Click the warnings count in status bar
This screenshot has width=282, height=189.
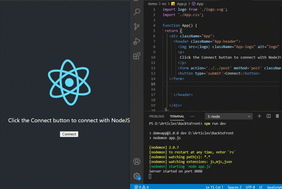(145, 187)
